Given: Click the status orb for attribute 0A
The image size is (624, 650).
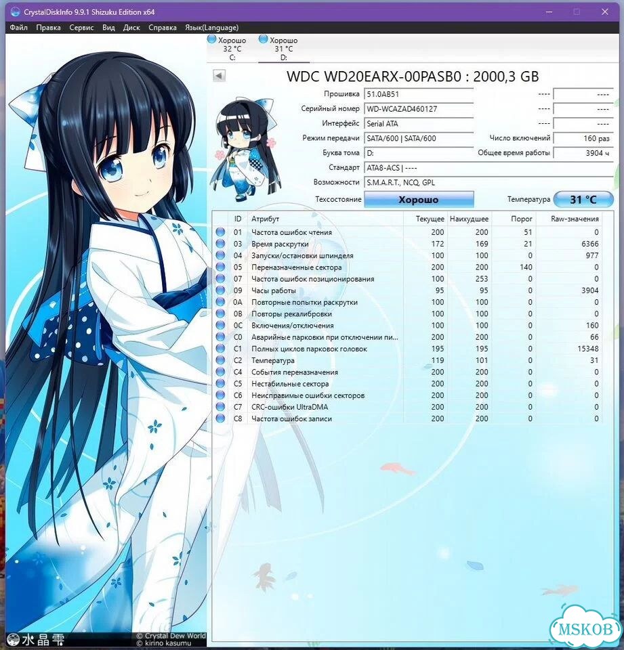Looking at the screenshot, I should pos(220,302).
